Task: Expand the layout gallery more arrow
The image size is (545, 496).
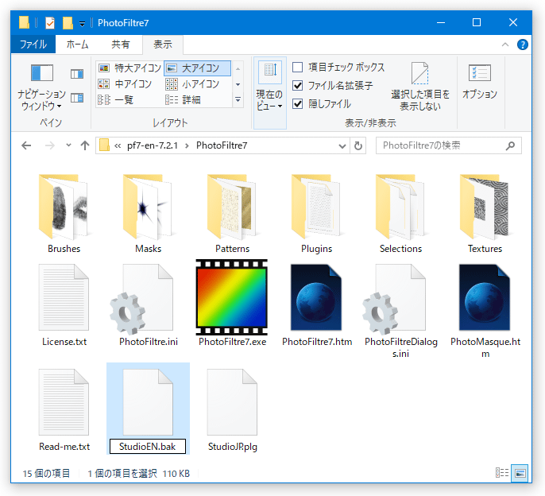Action: [238, 100]
